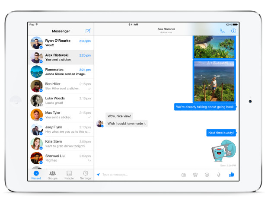268x201 pixels.
Task: Send a thumbs-up like
Action: tap(232, 175)
